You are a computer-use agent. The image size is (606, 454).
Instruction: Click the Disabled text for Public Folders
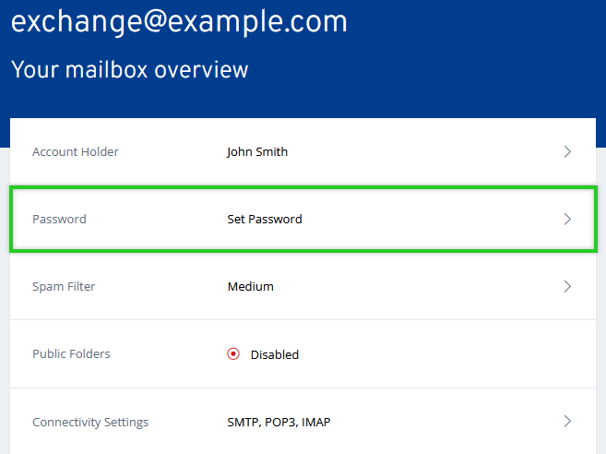[x=275, y=354]
